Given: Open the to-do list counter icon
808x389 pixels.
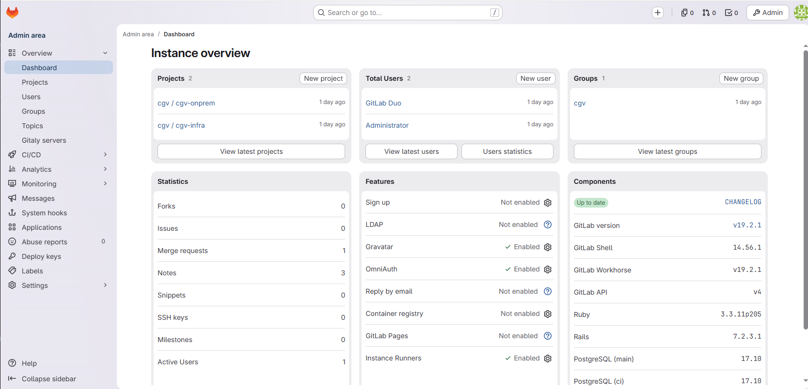Looking at the screenshot, I should click(731, 13).
